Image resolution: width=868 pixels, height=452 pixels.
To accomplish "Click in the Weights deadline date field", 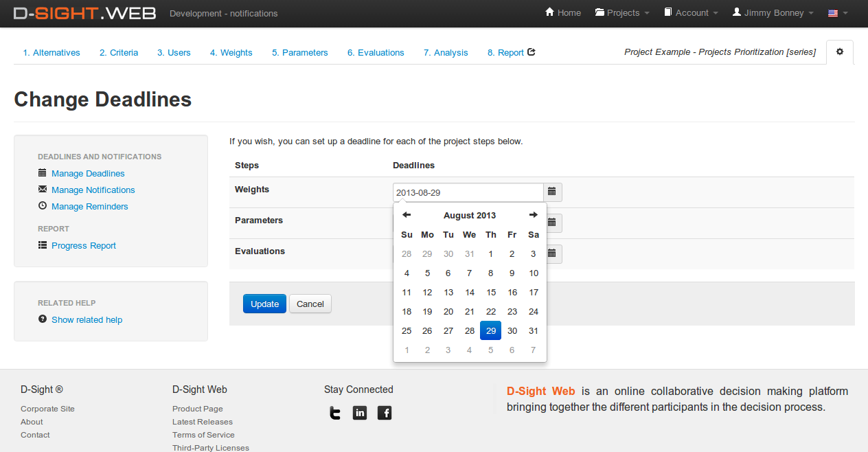I will [468, 192].
